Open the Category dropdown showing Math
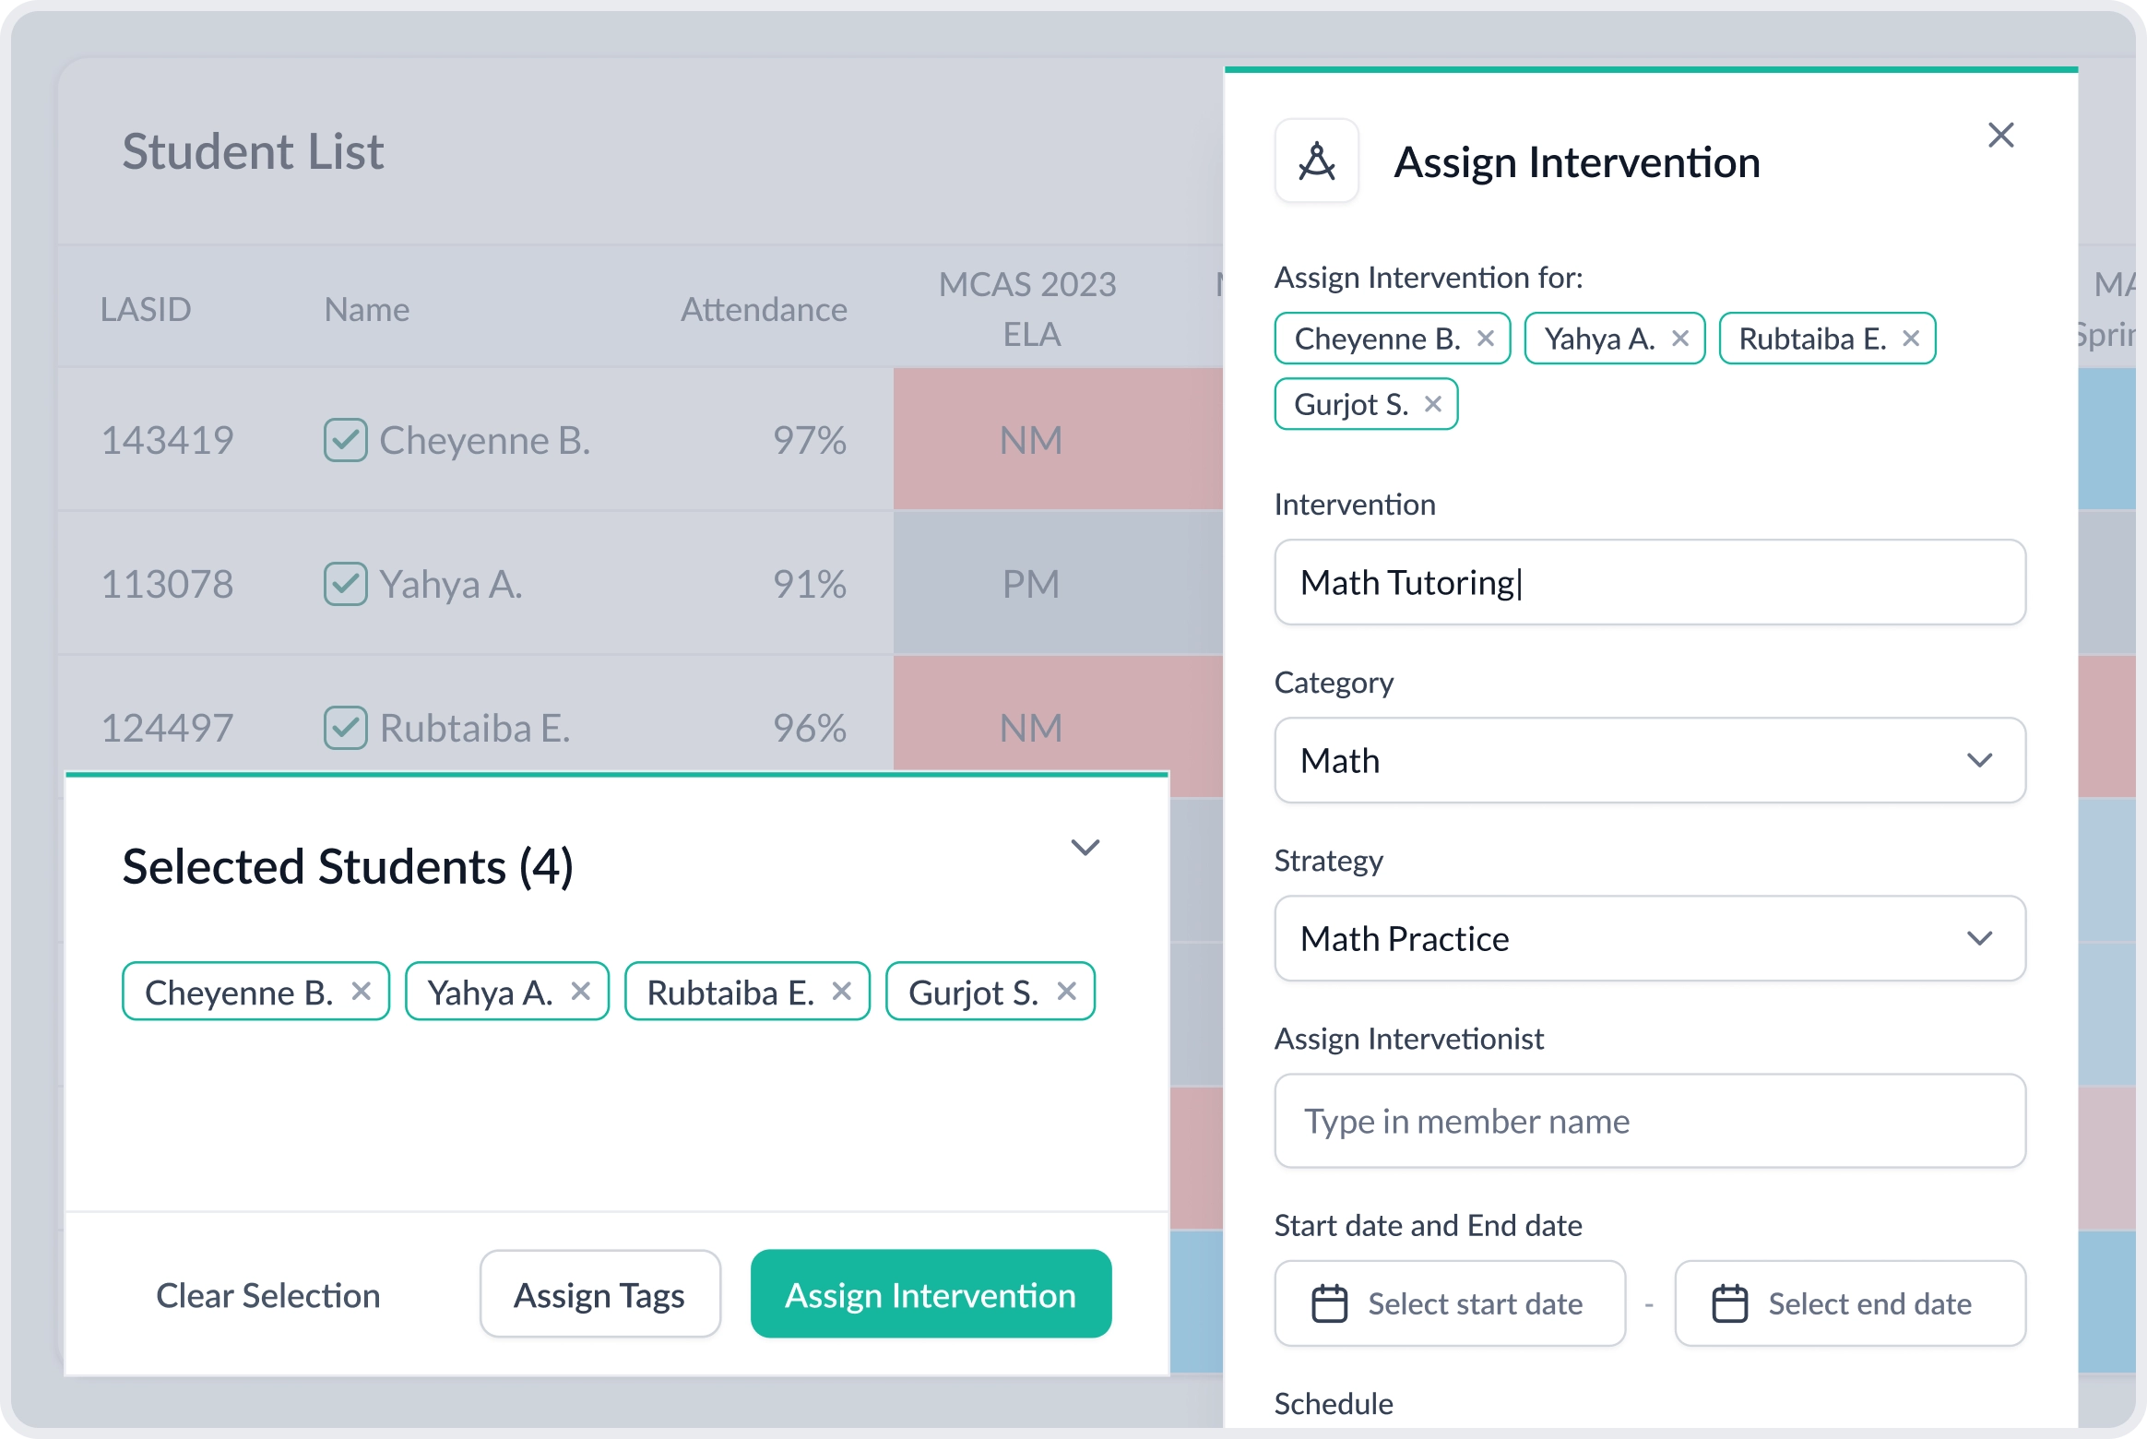 tap(1650, 760)
